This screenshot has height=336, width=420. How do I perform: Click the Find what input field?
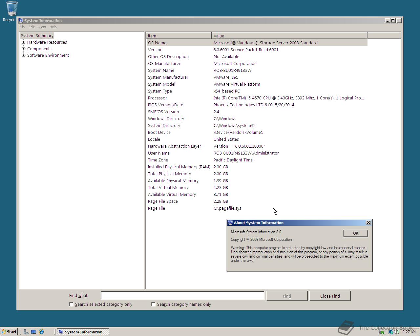182,295
